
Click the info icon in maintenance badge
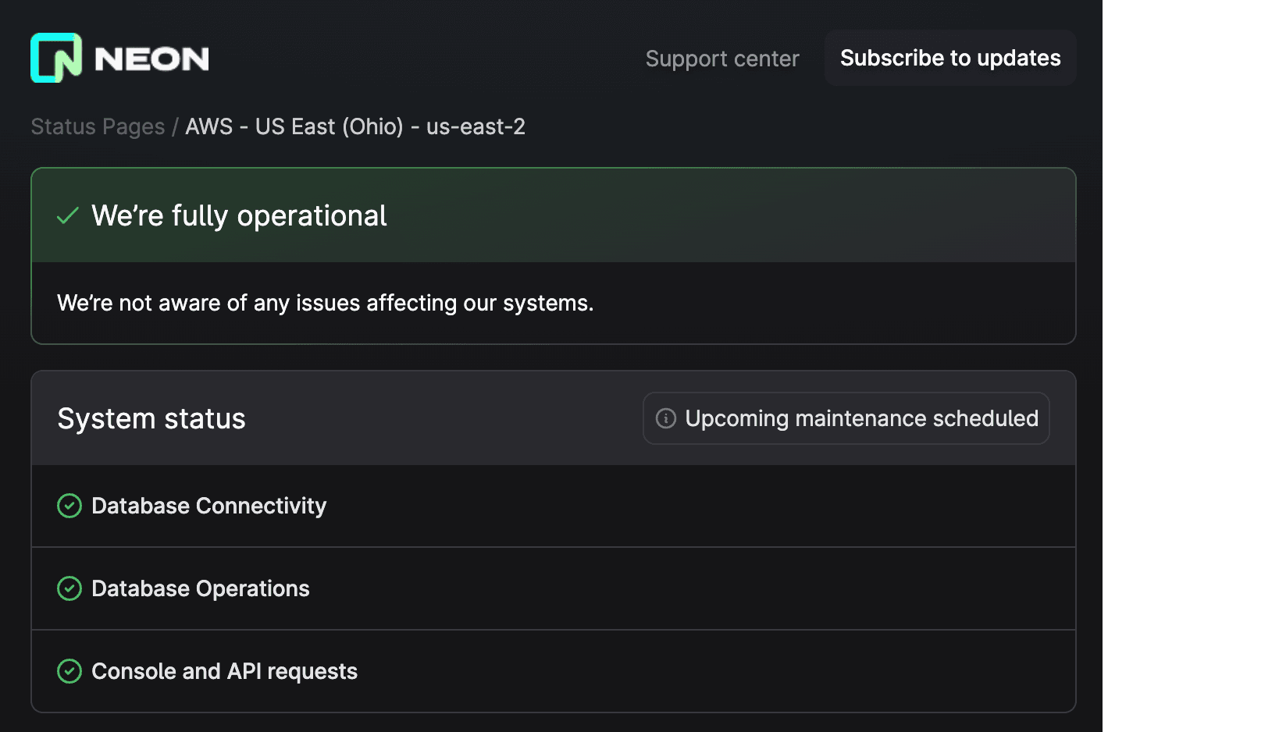[664, 418]
